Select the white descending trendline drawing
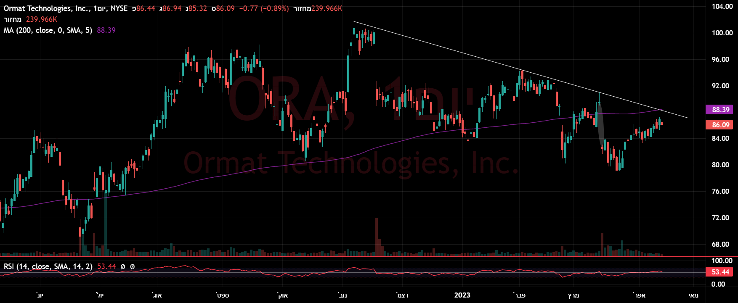This screenshot has height=303, width=738. click(521, 70)
